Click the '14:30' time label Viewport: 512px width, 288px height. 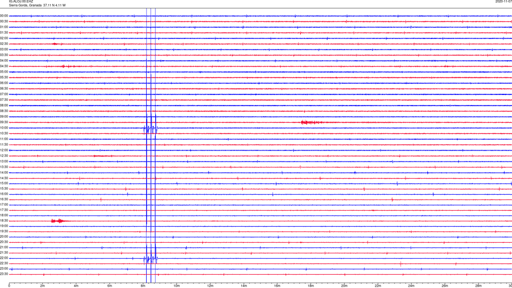pos(4,178)
